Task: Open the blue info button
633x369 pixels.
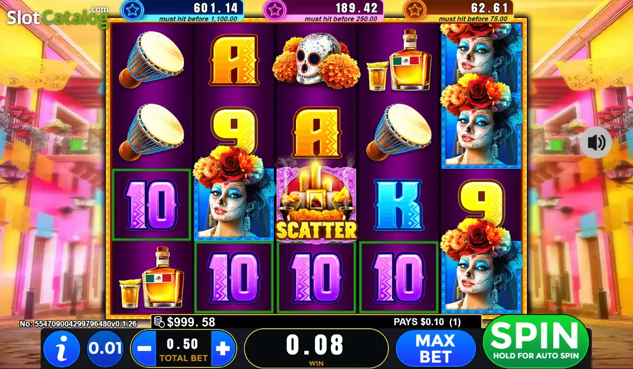Action: 62,348
